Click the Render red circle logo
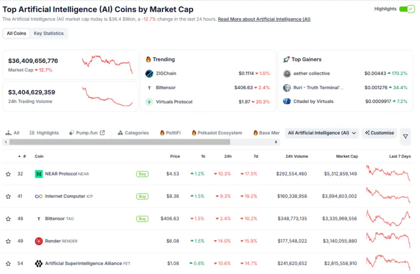This screenshot has width=420, height=274. (39, 241)
